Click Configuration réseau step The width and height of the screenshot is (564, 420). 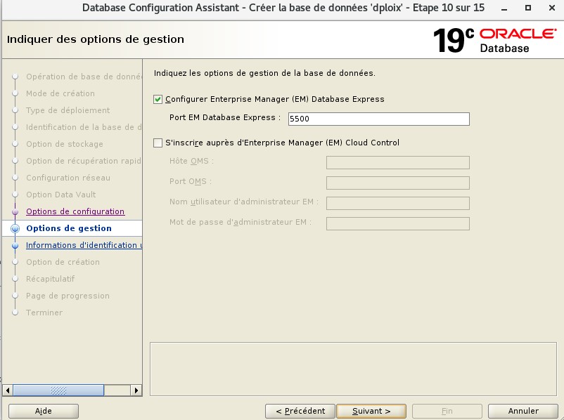pyautogui.click(x=68, y=178)
